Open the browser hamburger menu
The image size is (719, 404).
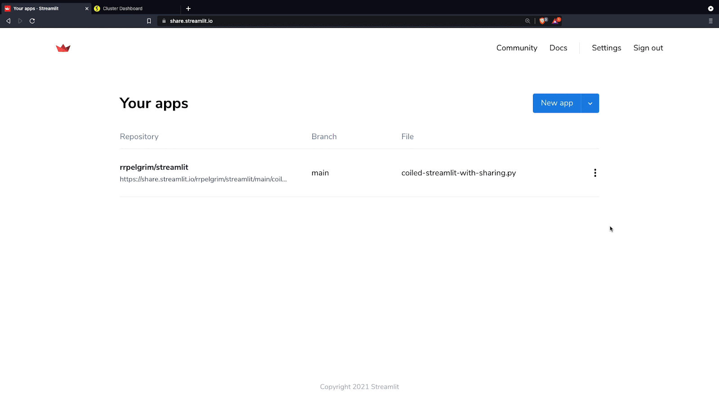click(710, 21)
